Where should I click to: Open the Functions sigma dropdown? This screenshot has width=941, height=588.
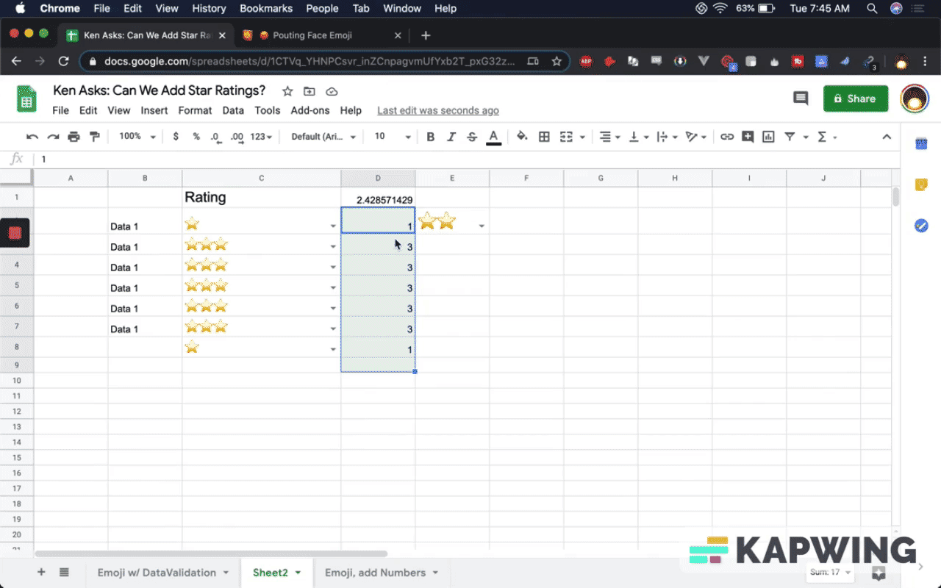826,137
